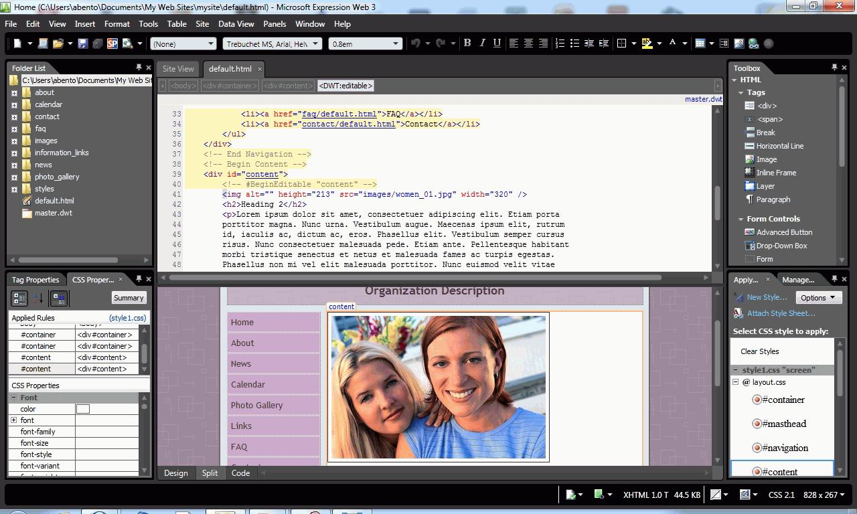Switch to Code view at the bottom

[240, 473]
